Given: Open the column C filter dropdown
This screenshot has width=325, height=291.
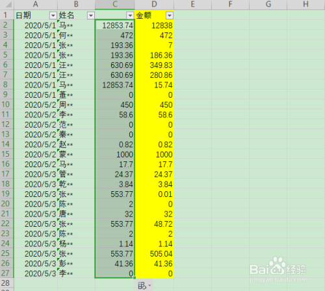Looking at the screenshot, I should click(130, 16).
